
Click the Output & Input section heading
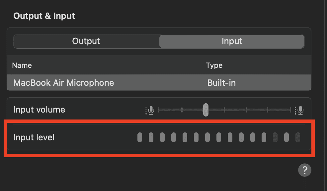(44, 16)
